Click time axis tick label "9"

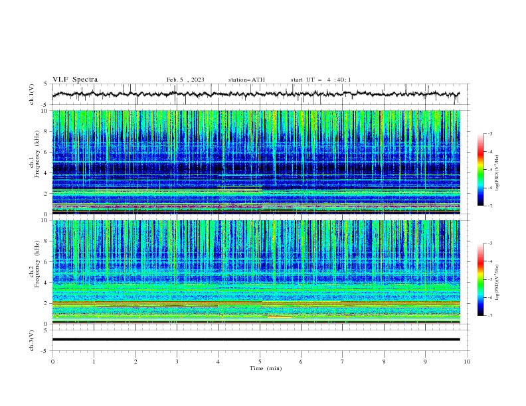425,362
